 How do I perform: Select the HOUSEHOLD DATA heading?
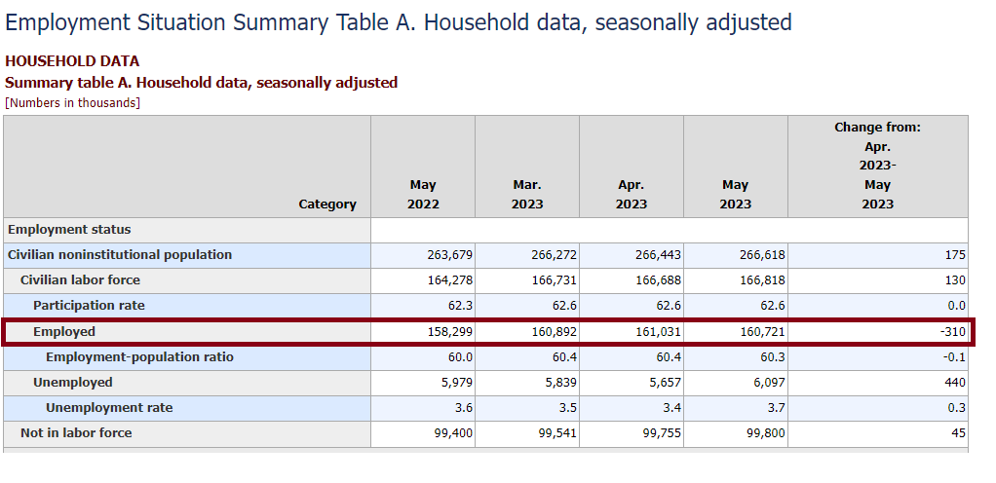(72, 61)
